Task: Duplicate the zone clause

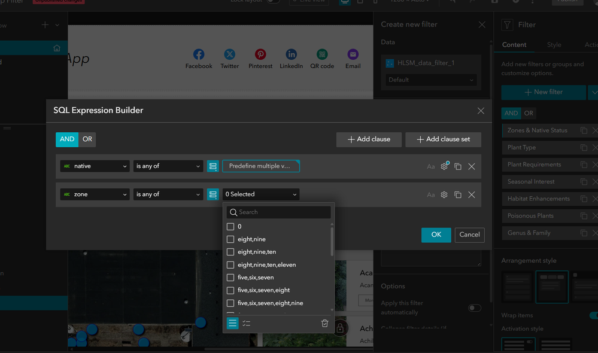Action: coord(458,195)
